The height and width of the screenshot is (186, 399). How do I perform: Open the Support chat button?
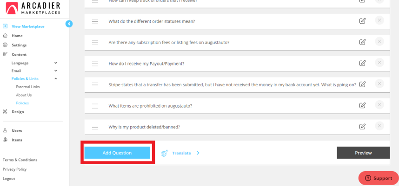[378, 178]
